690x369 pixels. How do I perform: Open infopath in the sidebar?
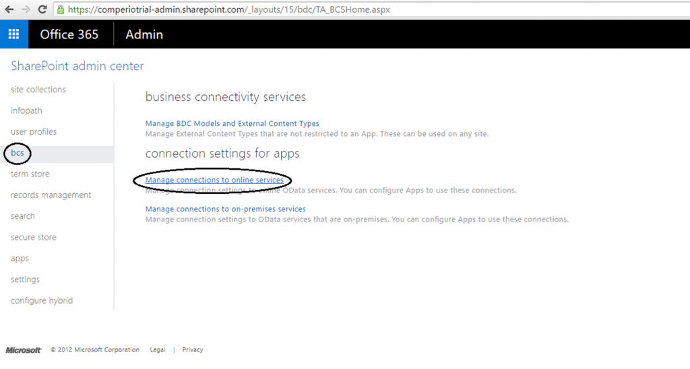tap(26, 110)
